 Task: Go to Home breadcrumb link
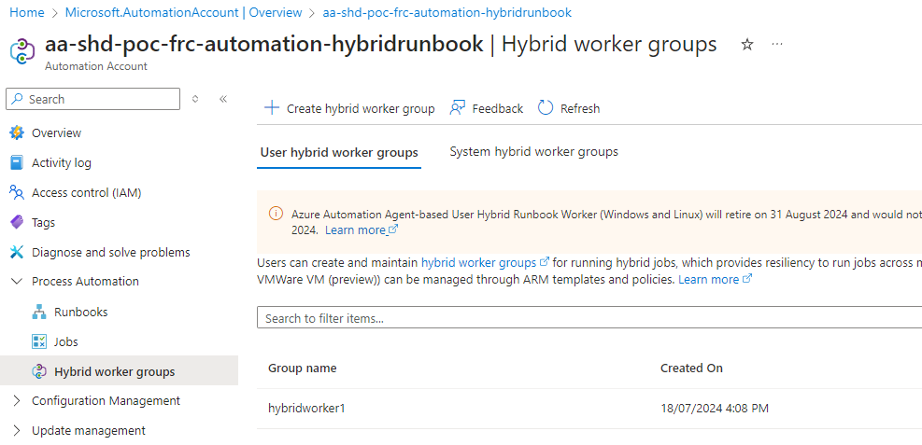pyautogui.click(x=27, y=12)
